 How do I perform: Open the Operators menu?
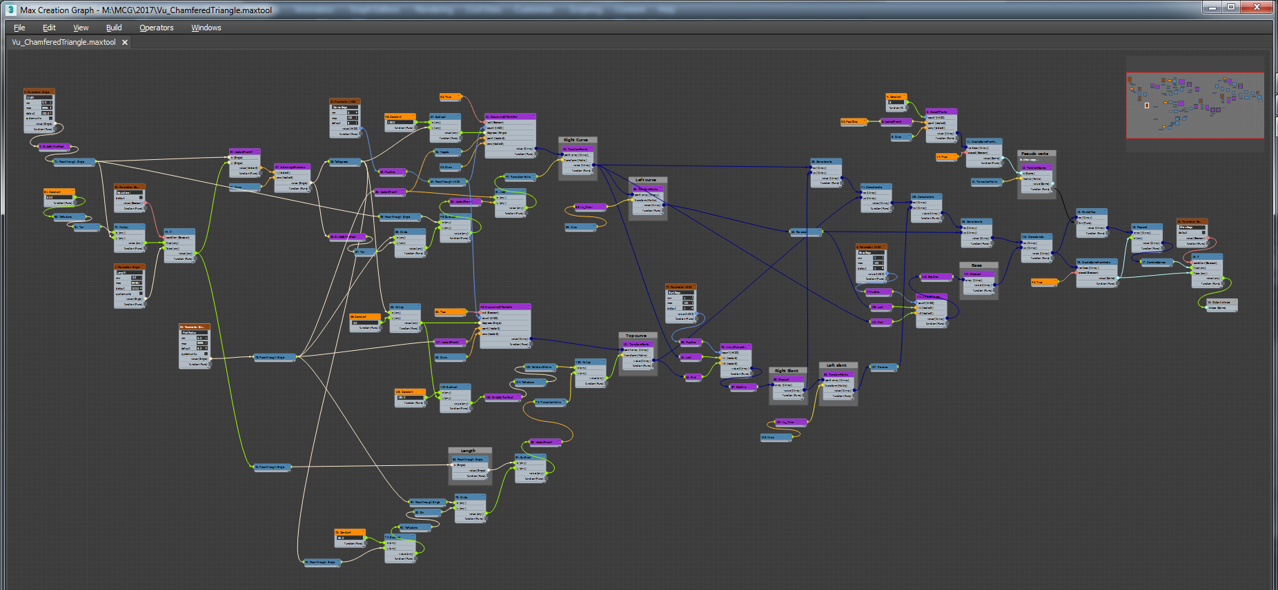pos(156,28)
